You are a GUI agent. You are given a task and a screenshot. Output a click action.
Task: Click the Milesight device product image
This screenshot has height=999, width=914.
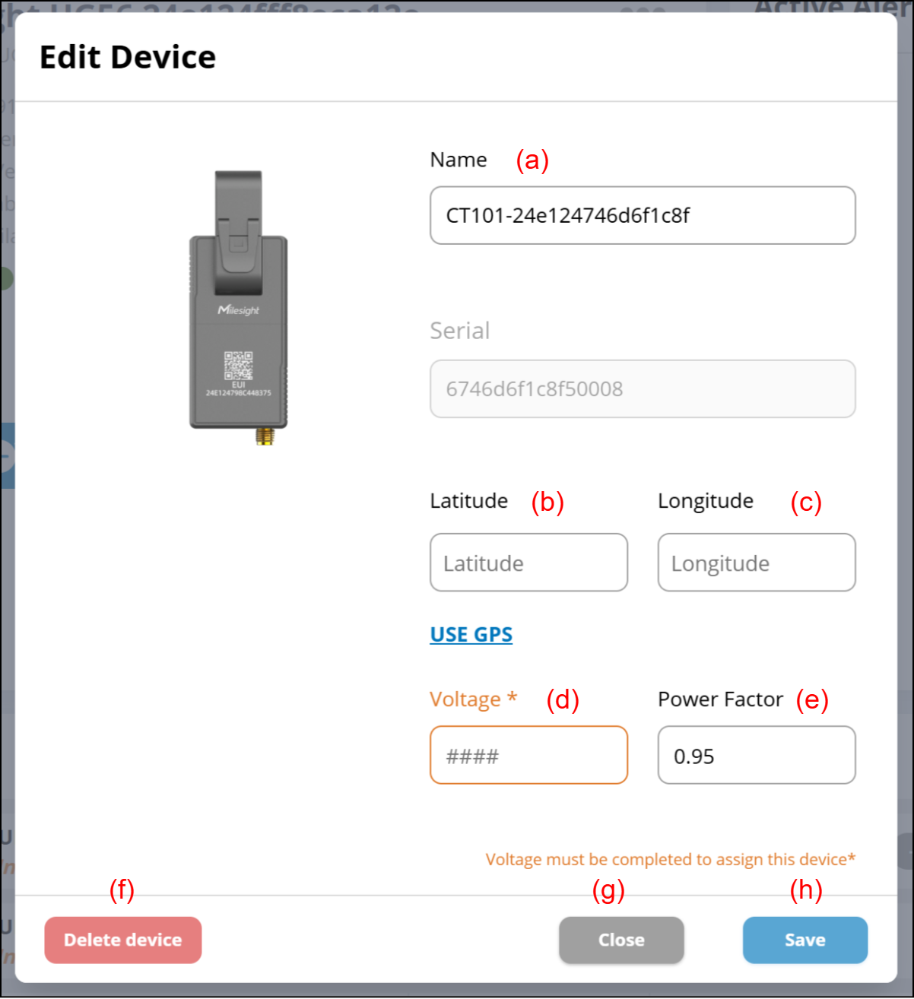[239, 304]
